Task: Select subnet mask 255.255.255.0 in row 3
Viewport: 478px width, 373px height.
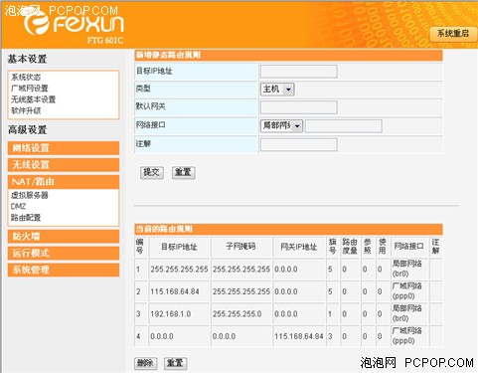Action: pyautogui.click(x=237, y=314)
